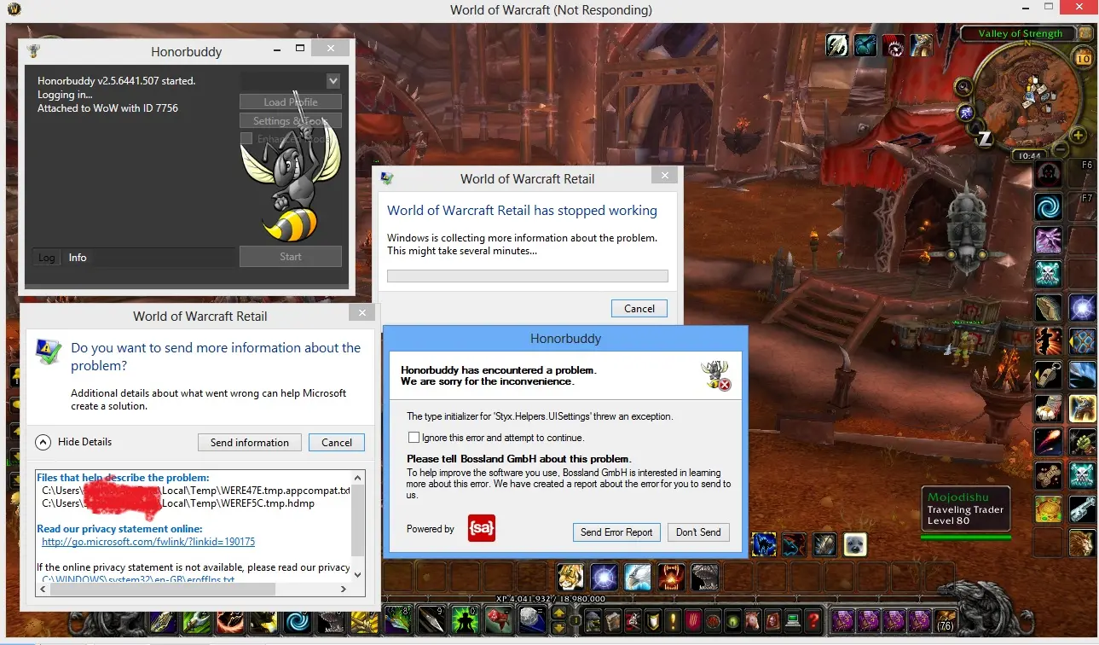The height and width of the screenshot is (645, 1099).
Task: Click the red {sa} logo in Honorbuddy error
Action: [482, 528]
